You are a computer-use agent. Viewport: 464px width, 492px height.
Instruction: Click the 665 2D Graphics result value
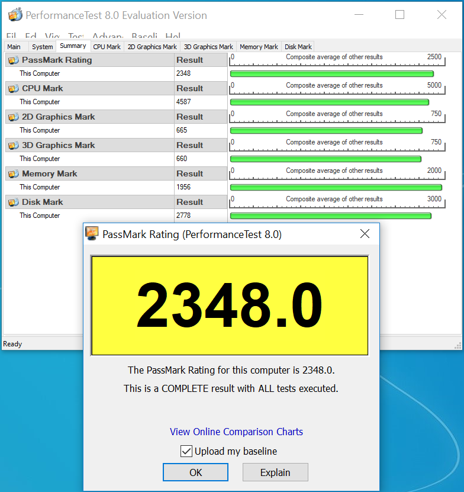(182, 130)
